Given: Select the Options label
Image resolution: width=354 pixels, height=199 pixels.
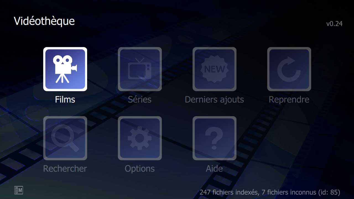Looking at the screenshot, I should click(x=140, y=169).
